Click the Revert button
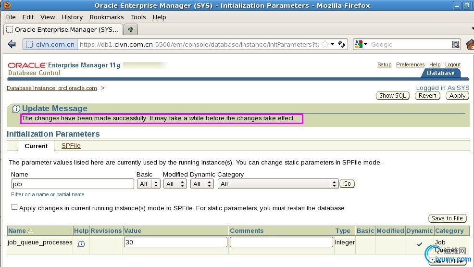Viewport: 474px width, 267px height. 427,96
